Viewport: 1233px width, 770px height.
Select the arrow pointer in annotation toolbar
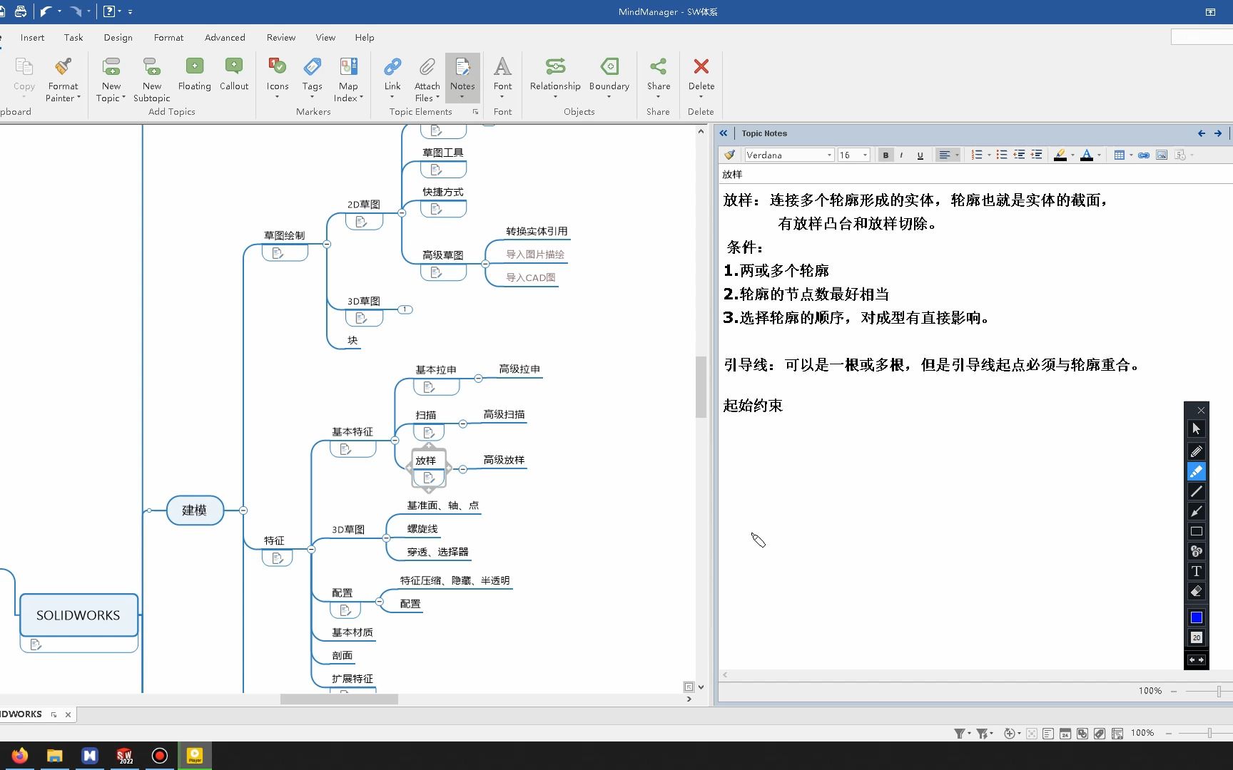[1197, 428]
